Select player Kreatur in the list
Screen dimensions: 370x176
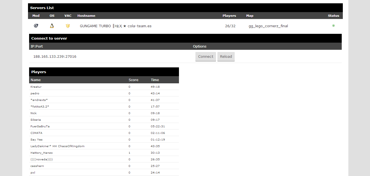[36, 87]
